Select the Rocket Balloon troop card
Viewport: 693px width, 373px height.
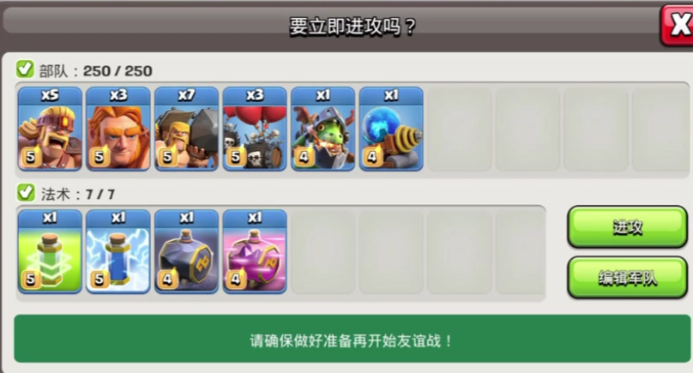pyautogui.click(x=255, y=129)
